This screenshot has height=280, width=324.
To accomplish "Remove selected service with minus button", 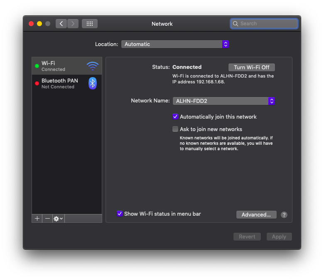I will coord(47,218).
